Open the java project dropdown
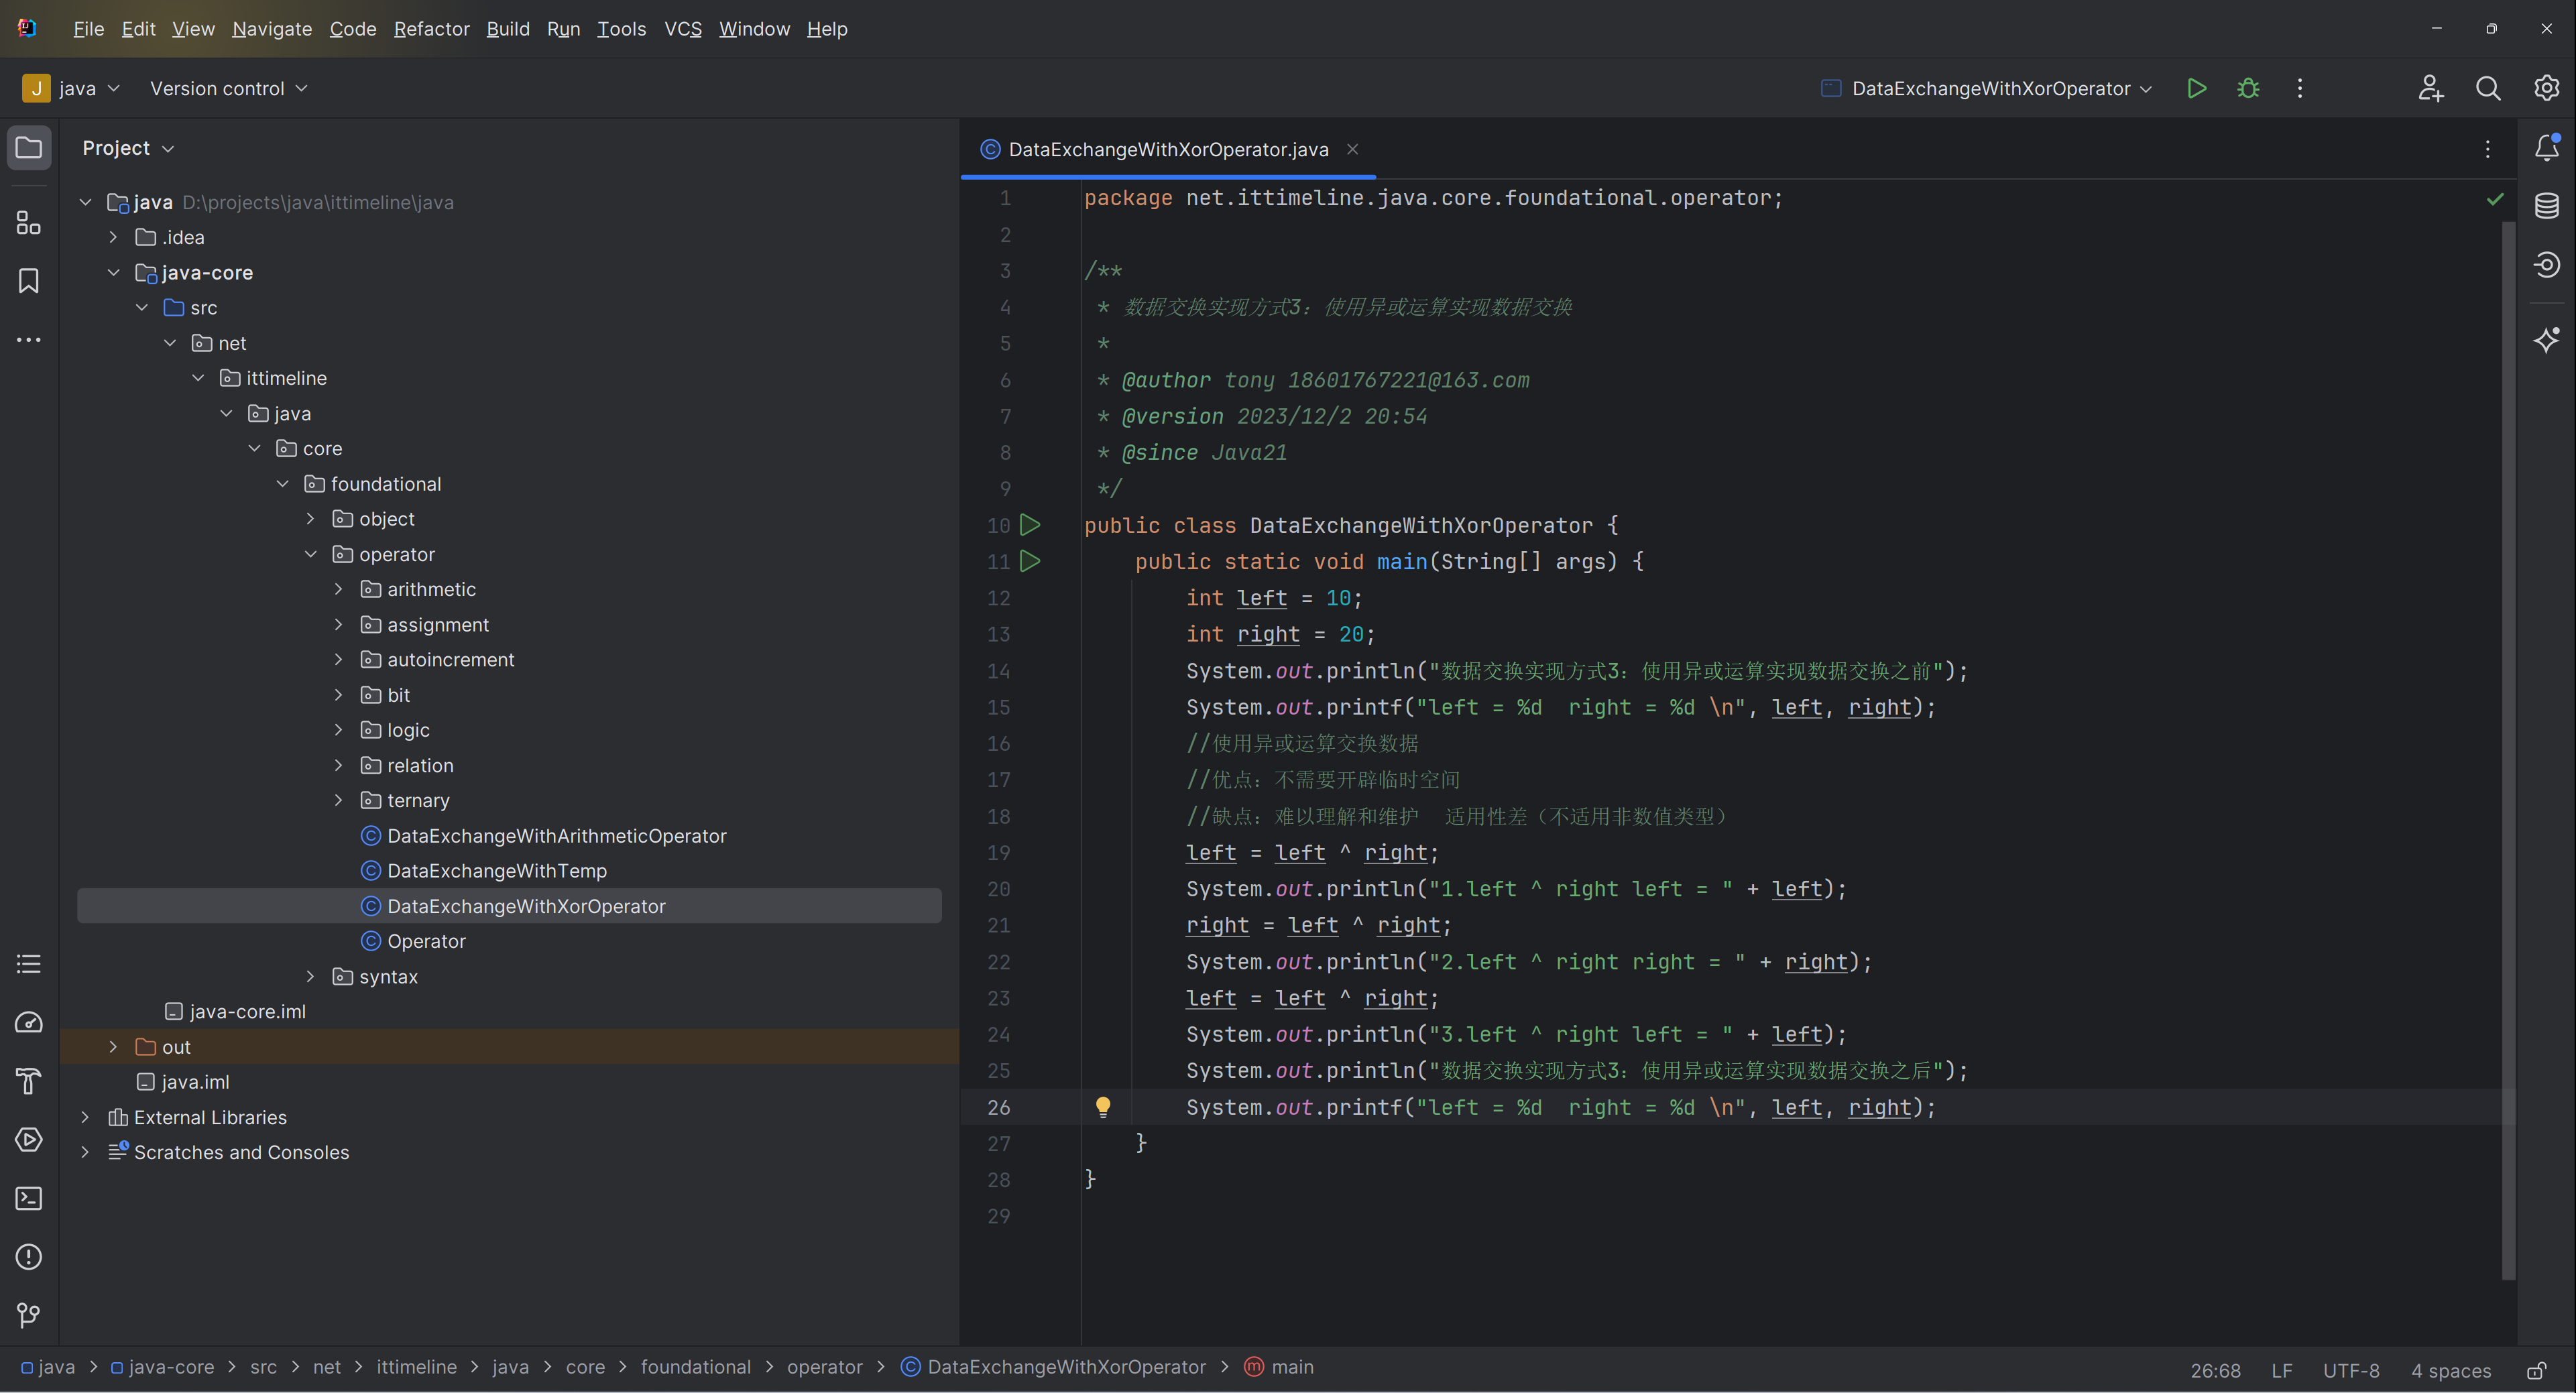Image resolution: width=2576 pixels, height=1393 pixels. click(x=71, y=88)
